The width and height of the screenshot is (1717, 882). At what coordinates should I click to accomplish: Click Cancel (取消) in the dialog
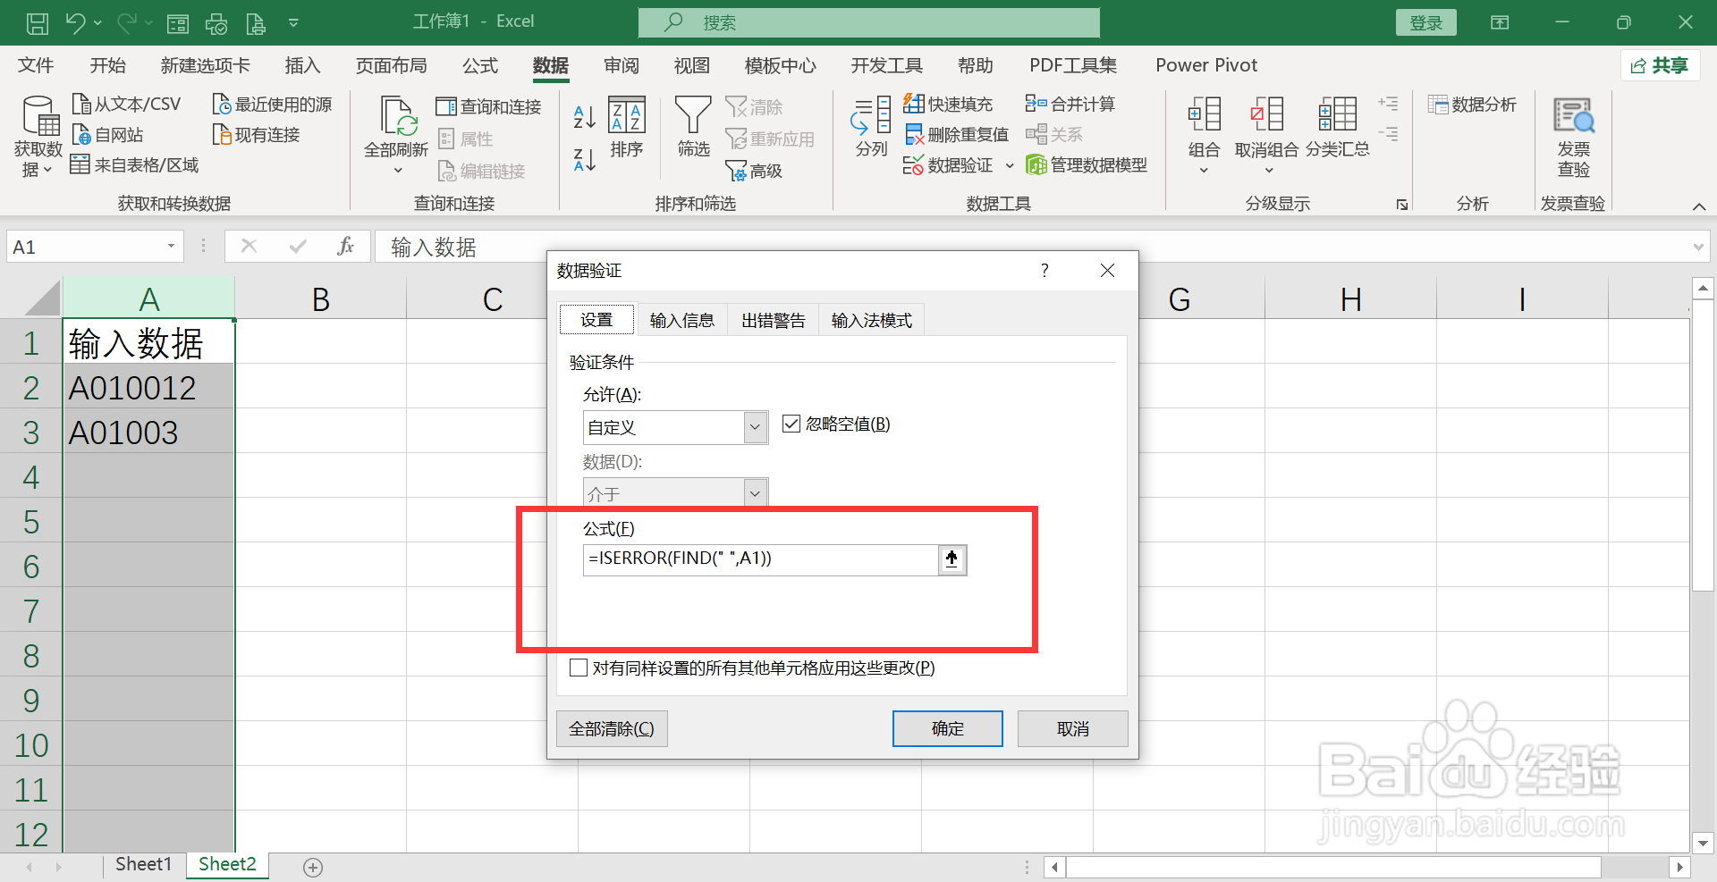pyautogui.click(x=1073, y=728)
